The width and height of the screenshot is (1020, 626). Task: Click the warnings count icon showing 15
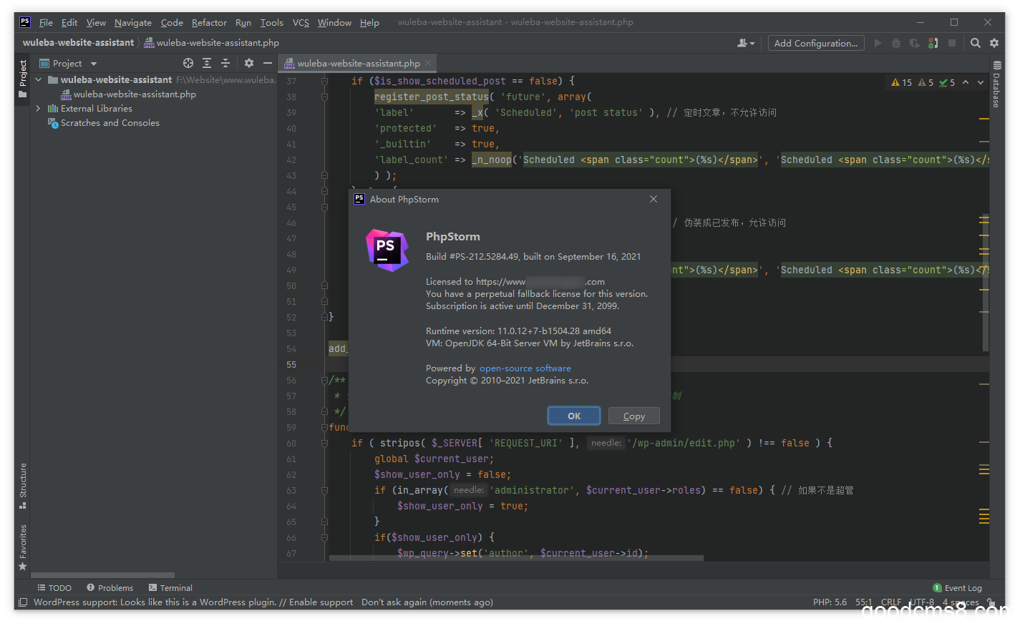[901, 82]
